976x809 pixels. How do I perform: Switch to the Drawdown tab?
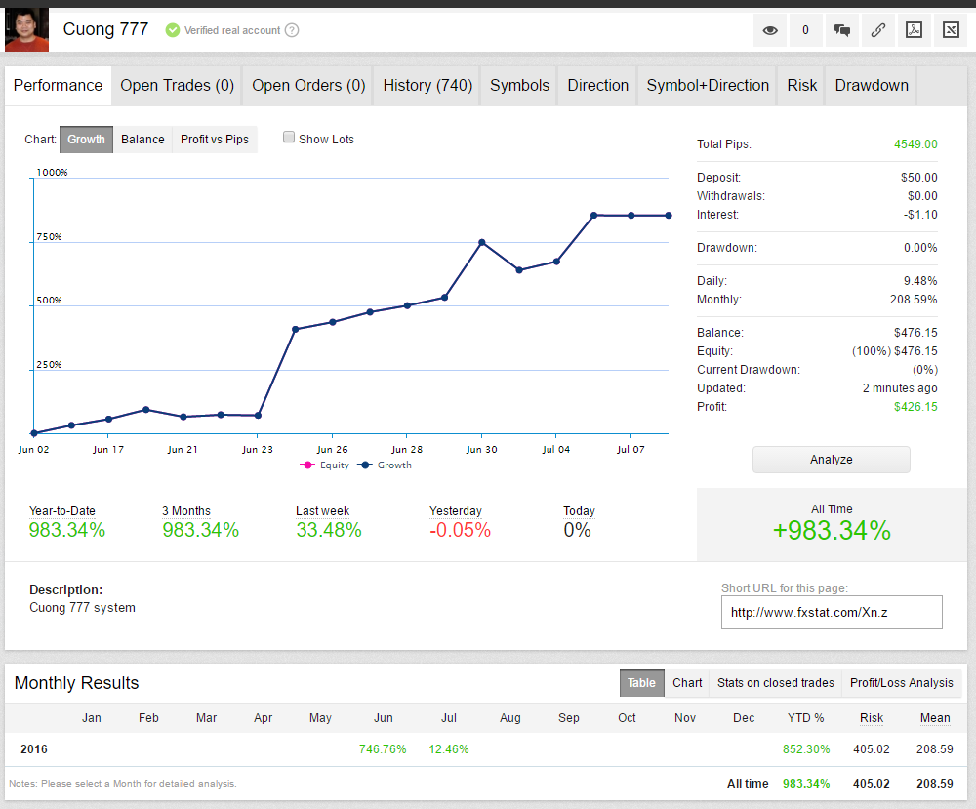pos(872,86)
